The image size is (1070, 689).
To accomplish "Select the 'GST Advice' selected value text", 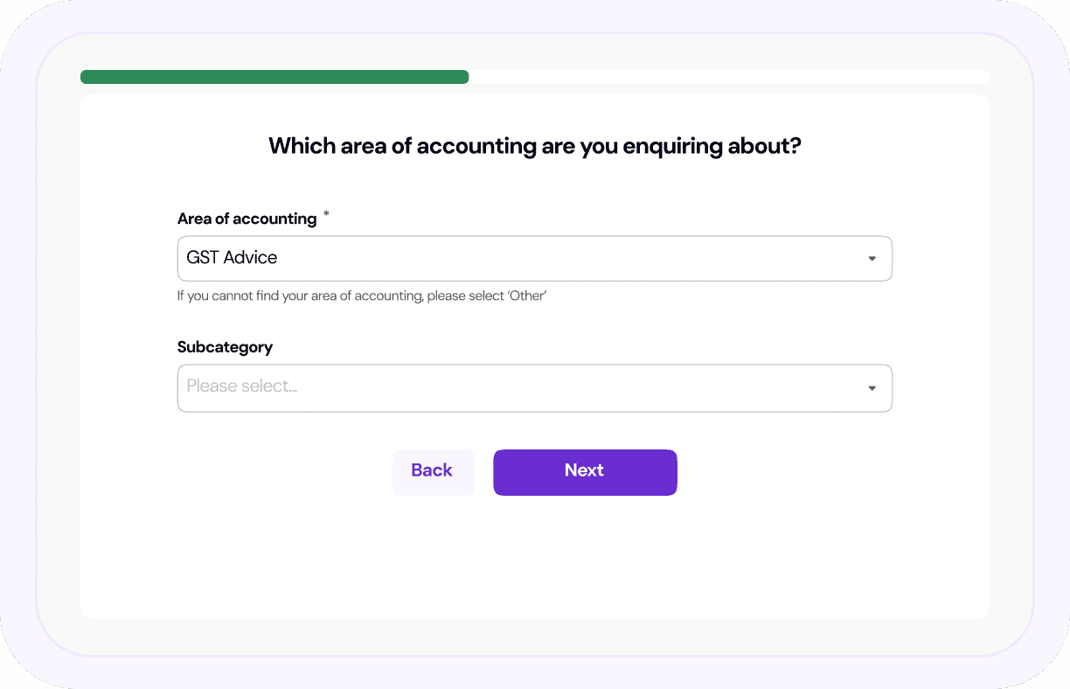I will [x=232, y=258].
